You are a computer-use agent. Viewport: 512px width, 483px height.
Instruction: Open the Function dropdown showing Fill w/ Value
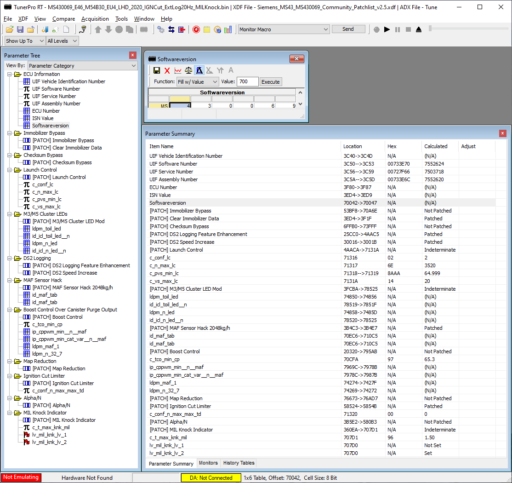[x=198, y=82]
